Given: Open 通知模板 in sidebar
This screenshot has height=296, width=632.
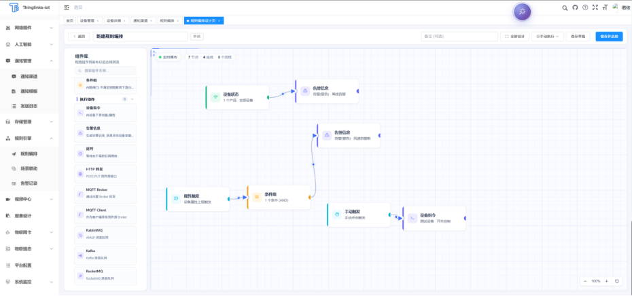Looking at the screenshot, I should click(29, 92).
